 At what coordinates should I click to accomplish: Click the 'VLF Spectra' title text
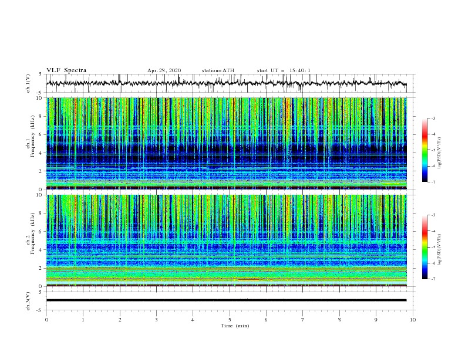point(66,70)
